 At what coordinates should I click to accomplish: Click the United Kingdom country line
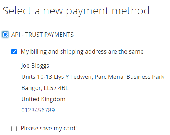coord(43,99)
